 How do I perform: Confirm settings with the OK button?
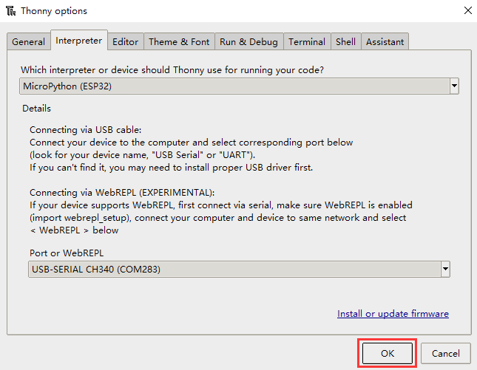(x=388, y=353)
